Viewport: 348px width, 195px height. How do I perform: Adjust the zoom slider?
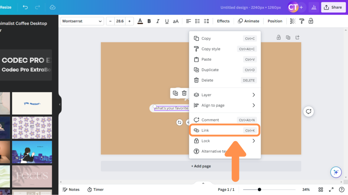[x=259, y=190]
